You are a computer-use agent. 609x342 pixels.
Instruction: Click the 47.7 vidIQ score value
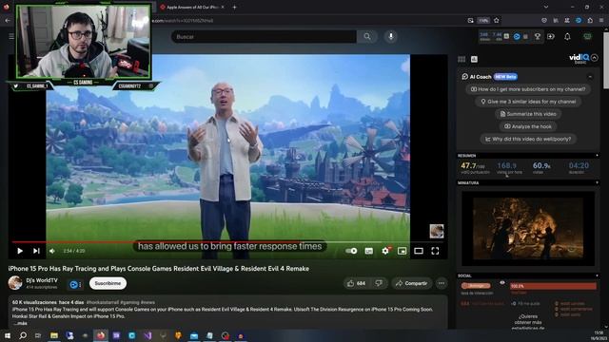point(468,165)
